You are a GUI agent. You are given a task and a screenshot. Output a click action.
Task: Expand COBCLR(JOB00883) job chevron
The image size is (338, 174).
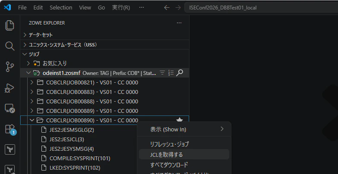click(x=32, y=92)
